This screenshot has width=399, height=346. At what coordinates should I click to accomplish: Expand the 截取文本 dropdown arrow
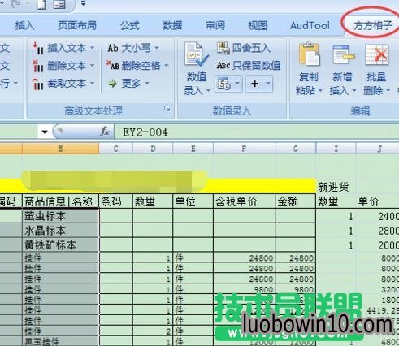(93, 83)
